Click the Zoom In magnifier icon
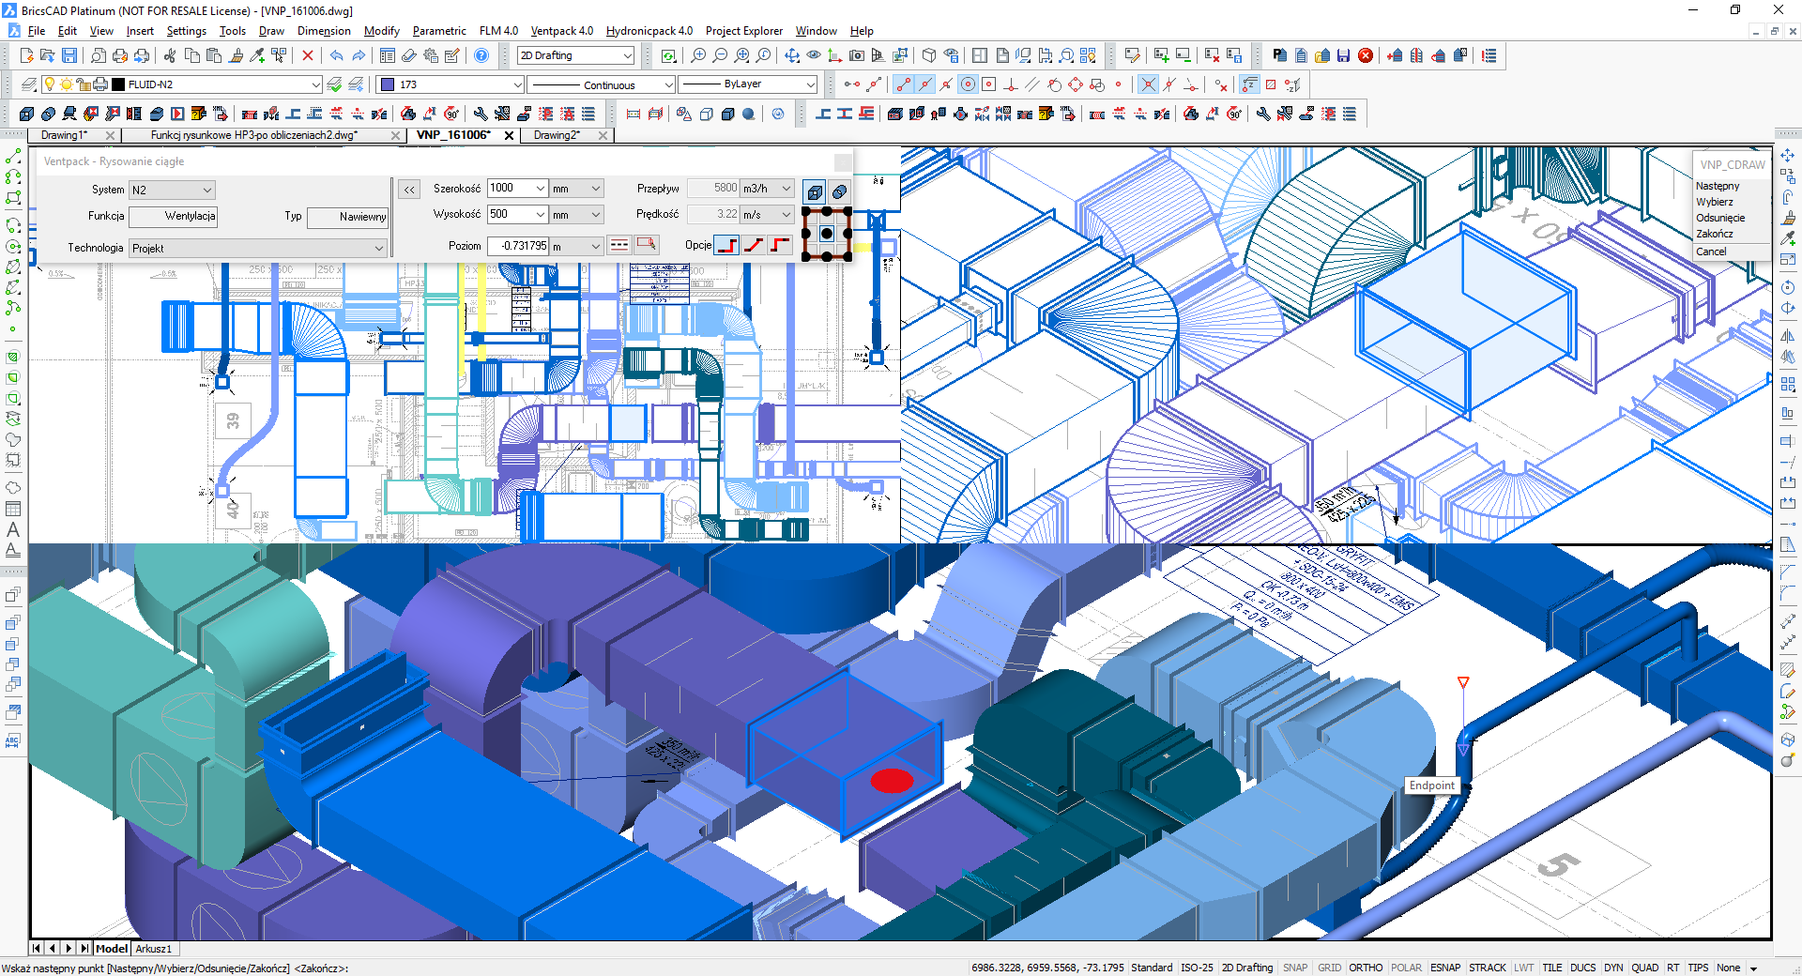This screenshot has width=1802, height=976. 698,56
